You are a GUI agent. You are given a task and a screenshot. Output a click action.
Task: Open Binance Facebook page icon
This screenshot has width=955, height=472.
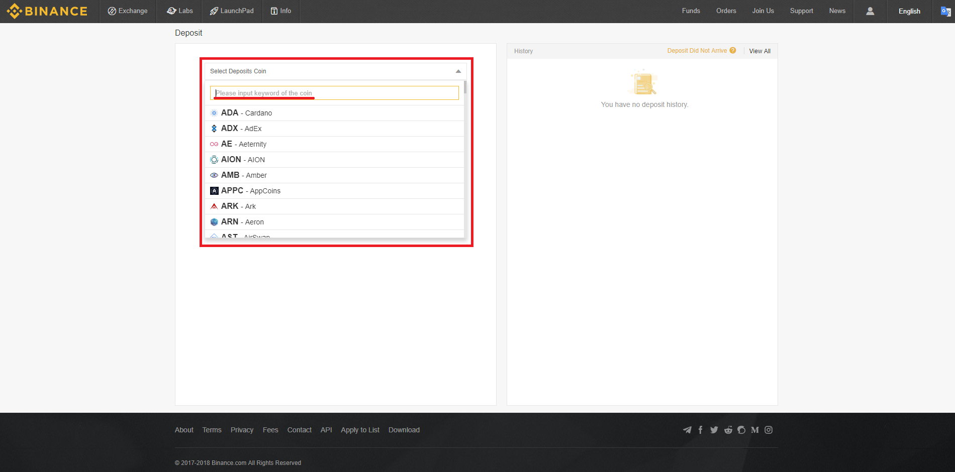(700, 430)
